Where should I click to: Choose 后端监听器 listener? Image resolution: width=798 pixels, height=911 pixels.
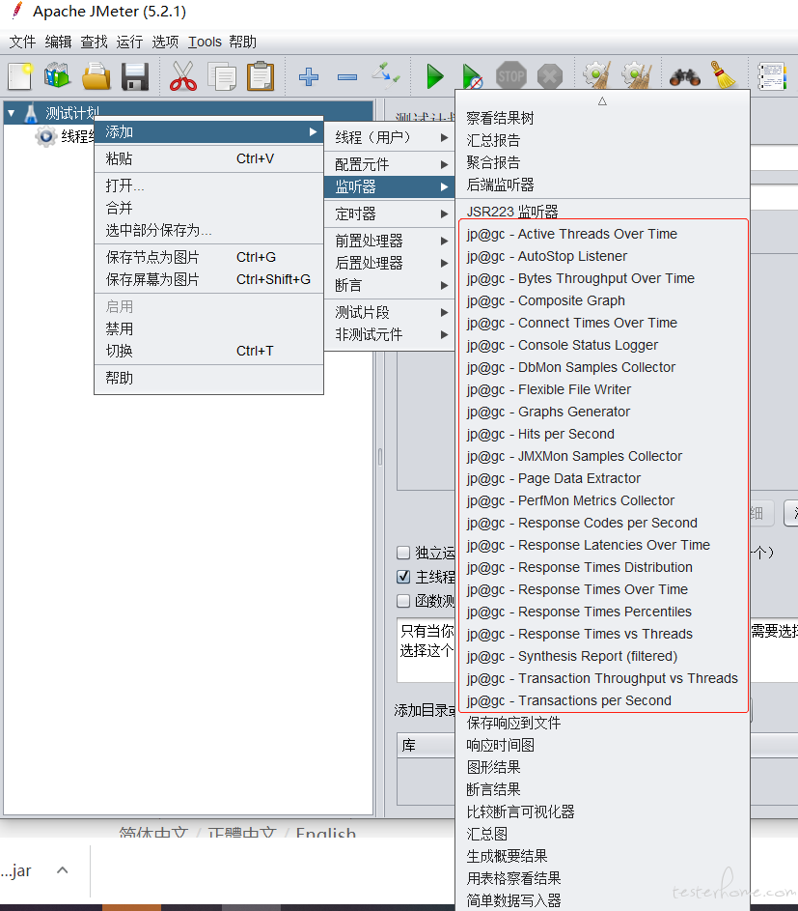(x=602, y=185)
